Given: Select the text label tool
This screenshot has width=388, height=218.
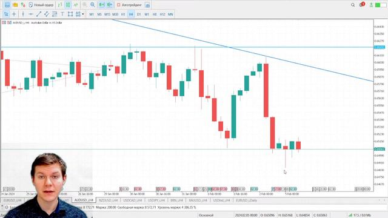Looking at the screenshot, I should click(62, 14).
